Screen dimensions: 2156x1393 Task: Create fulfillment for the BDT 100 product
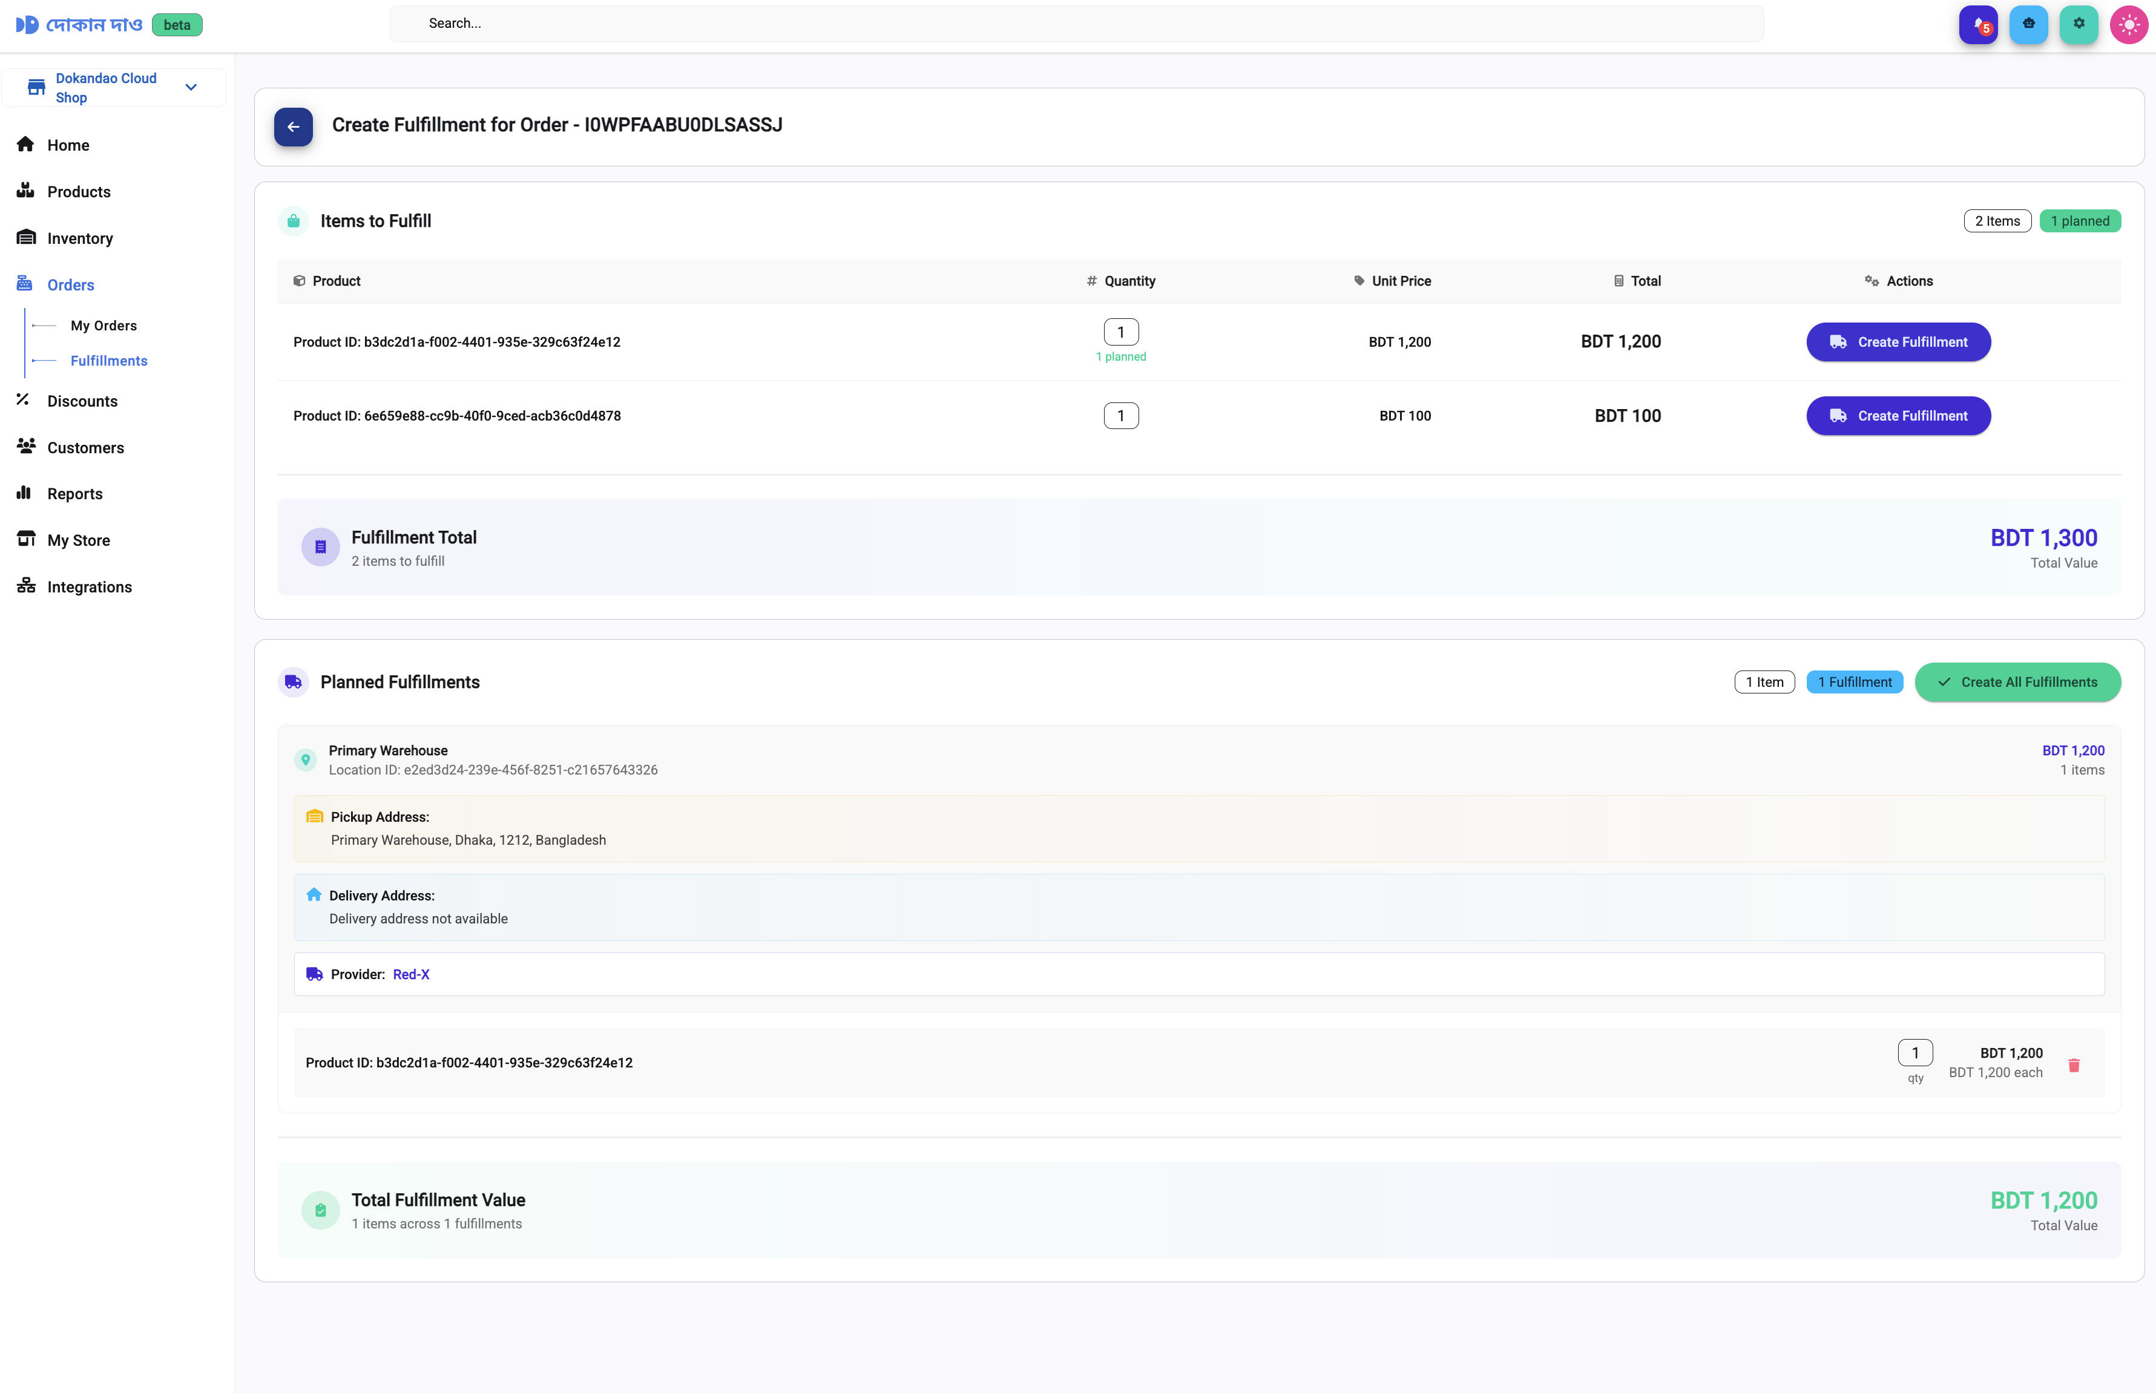point(1898,416)
